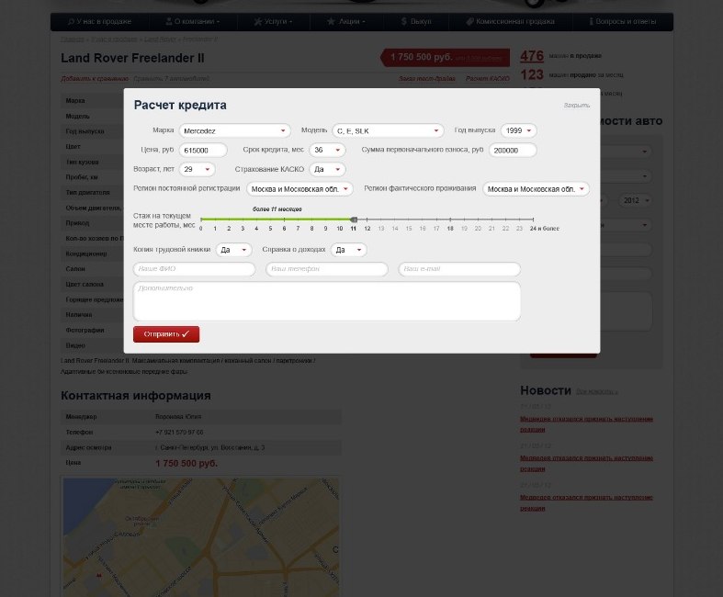
Task: Click Land Rover breadcrumb link
Action: click(160, 39)
